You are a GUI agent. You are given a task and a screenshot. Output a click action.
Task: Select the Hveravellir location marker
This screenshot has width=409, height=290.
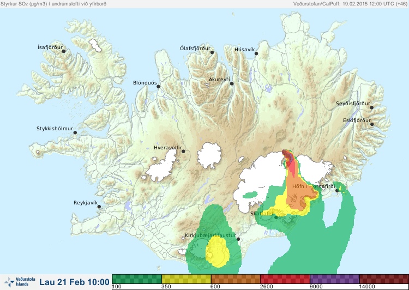tap(183, 151)
